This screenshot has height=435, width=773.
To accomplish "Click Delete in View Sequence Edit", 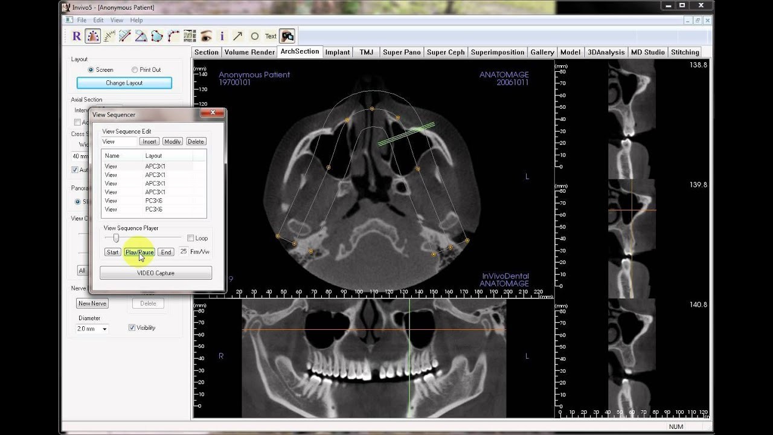I will 196,141.
